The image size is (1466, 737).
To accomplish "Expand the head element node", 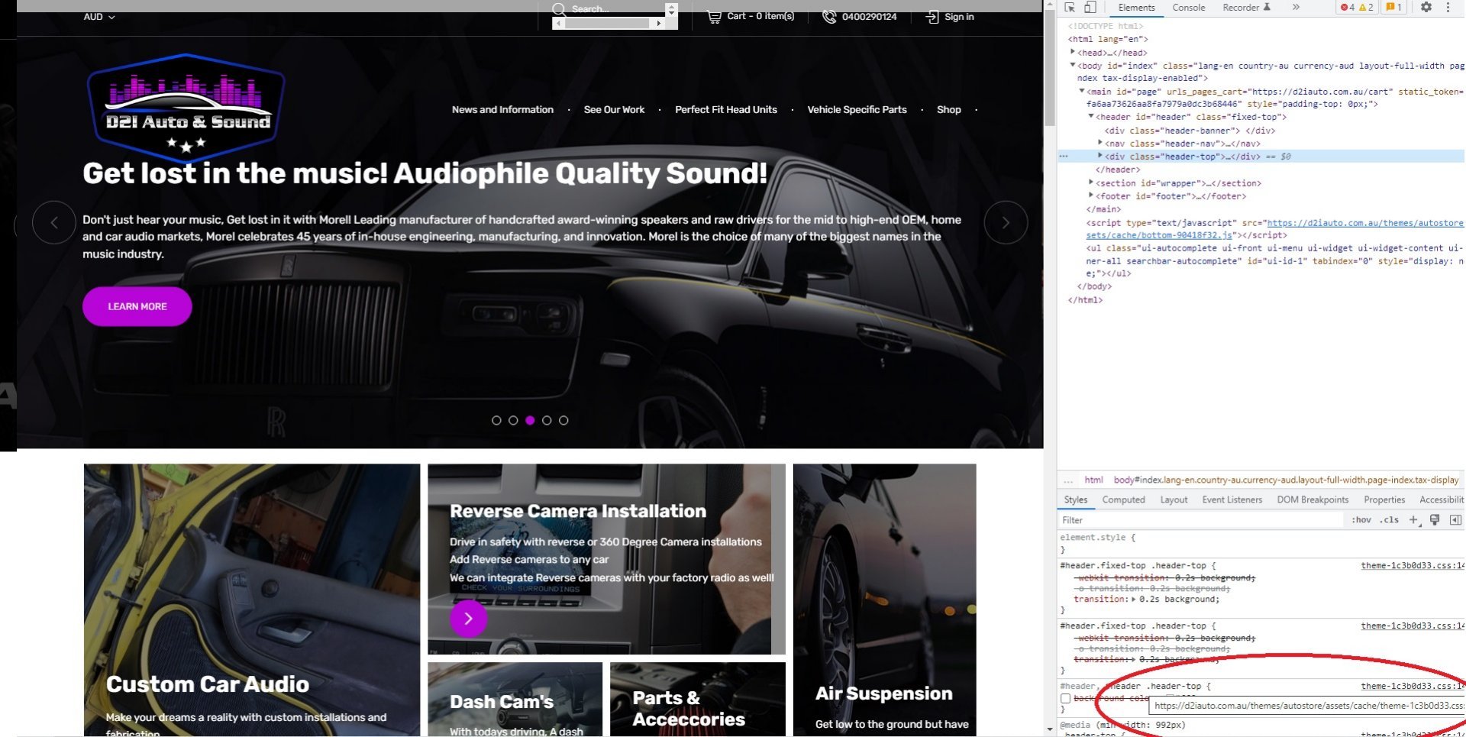I will tap(1073, 52).
